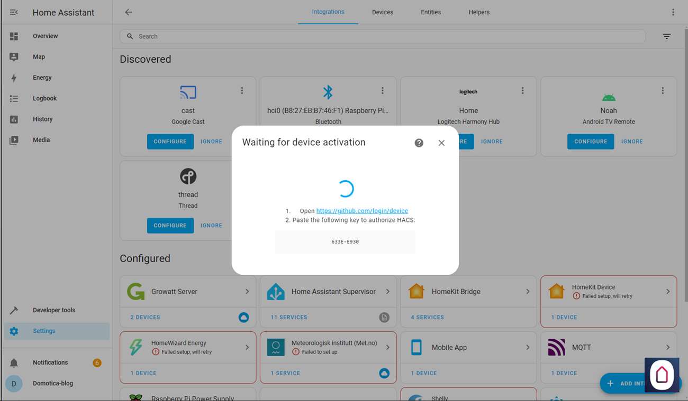Switch to the Entities tab
This screenshot has height=401, width=688.
[431, 12]
